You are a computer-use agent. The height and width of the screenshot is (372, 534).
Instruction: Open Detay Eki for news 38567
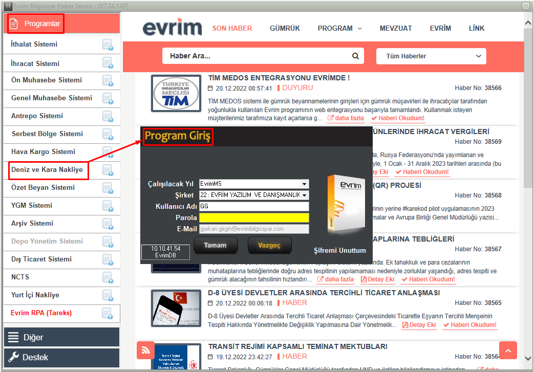(377, 279)
